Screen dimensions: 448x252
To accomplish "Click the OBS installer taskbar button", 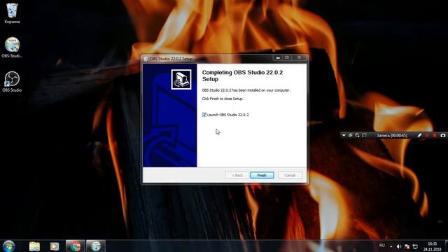I will pyautogui.click(x=96, y=246).
